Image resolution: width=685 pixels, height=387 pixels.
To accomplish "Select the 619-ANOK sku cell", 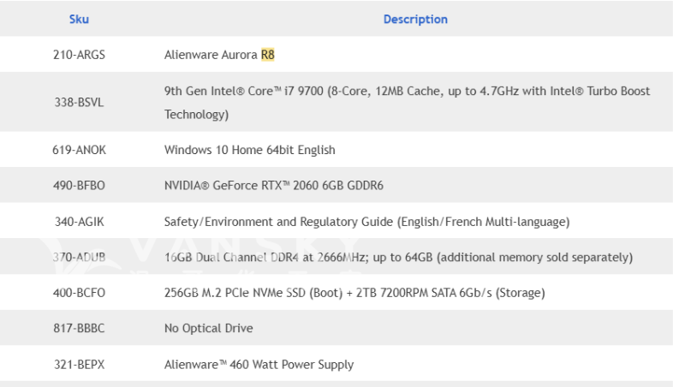I will pyautogui.click(x=79, y=150).
